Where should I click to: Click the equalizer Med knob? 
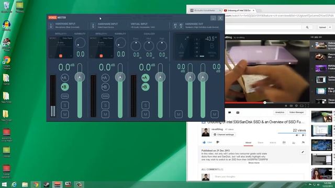coord(149,46)
